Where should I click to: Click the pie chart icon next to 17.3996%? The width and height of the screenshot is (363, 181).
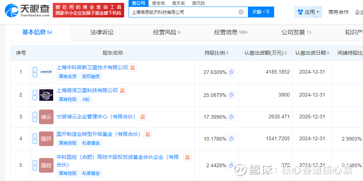coord(231,117)
